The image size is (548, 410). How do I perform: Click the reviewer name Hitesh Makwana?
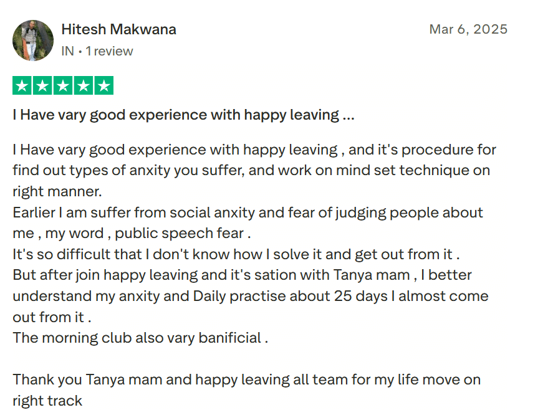click(x=118, y=29)
